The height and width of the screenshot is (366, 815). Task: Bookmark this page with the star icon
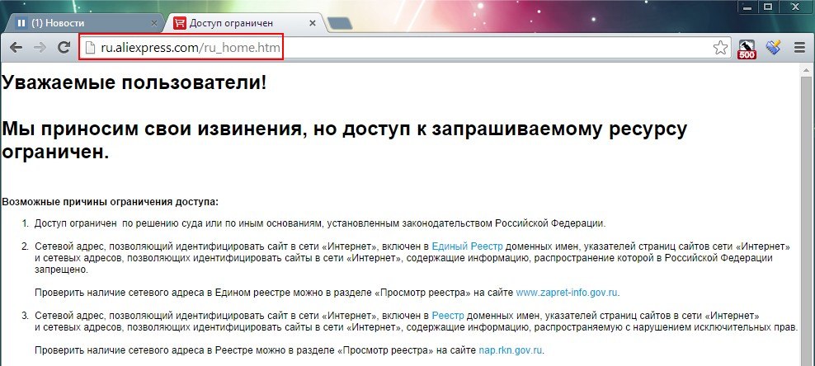(x=720, y=49)
